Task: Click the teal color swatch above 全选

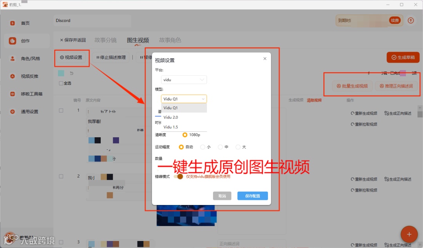Action: 61,73
